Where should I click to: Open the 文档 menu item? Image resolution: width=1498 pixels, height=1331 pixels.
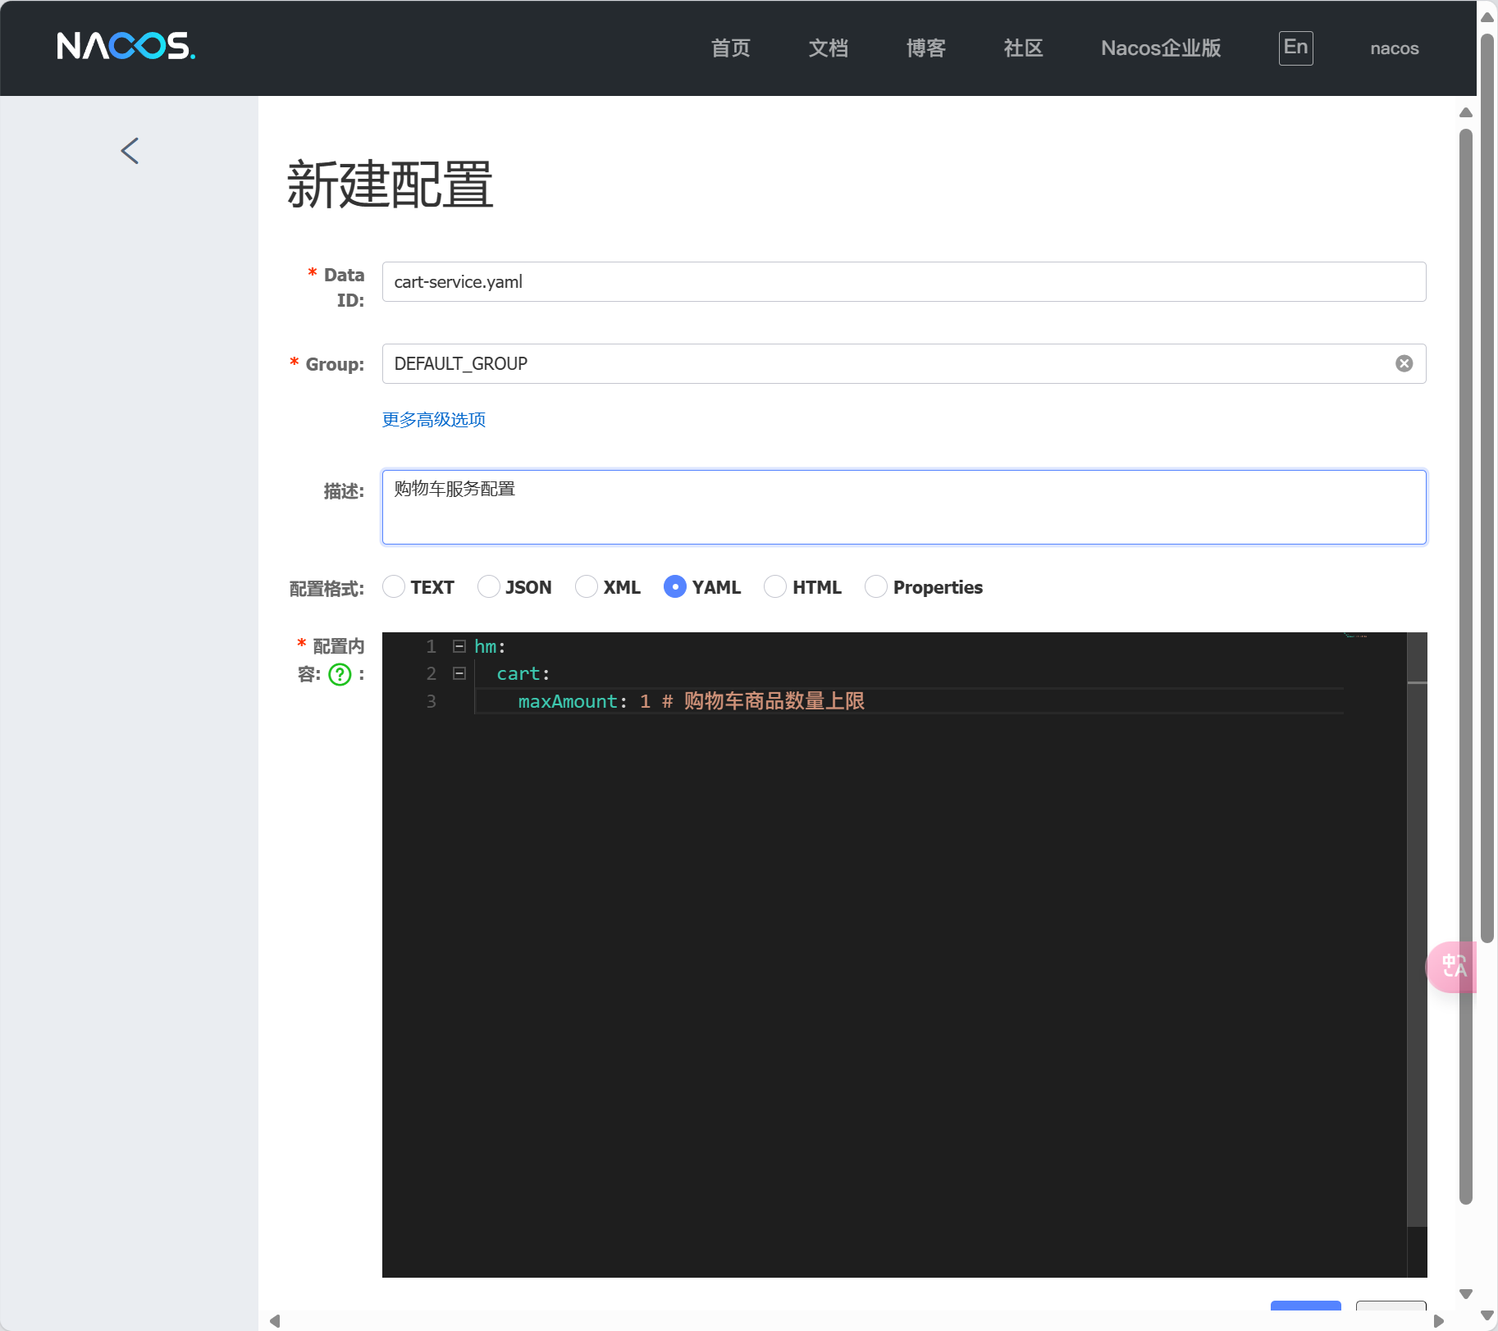click(828, 48)
